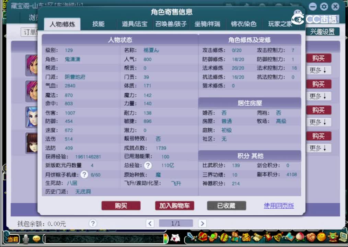Expand the bottom 更多 dropdown in the list
The height and width of the screenshot is (247, 348).
(x=318, y=148)
